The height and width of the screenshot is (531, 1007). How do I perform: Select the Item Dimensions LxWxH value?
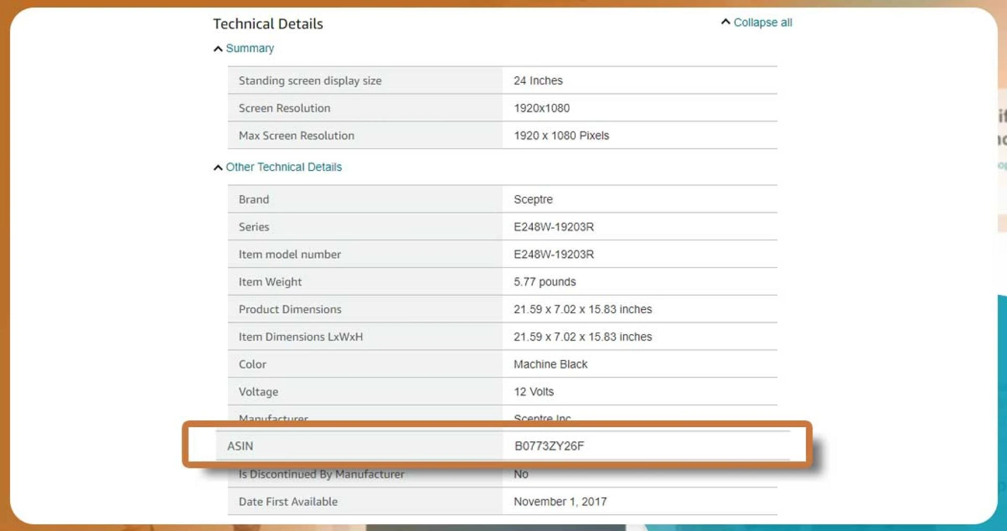click(x=583, y=337)
